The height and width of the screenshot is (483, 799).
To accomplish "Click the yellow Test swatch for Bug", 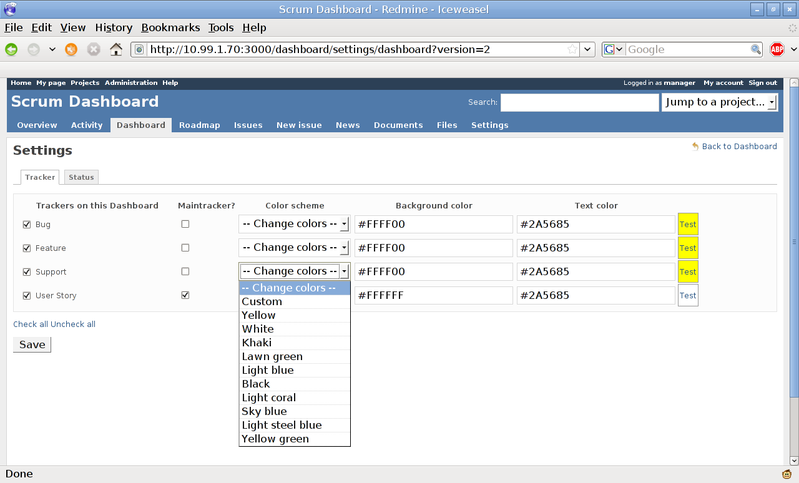I will coord(688,224).
